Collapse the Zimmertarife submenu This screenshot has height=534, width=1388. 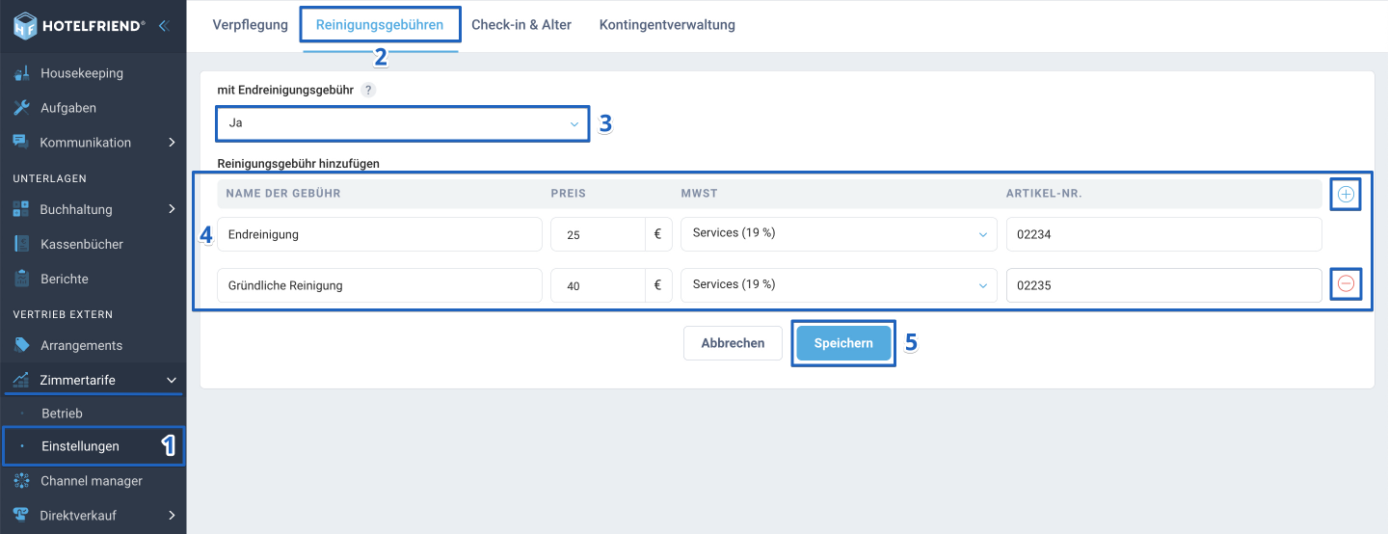[x=172, y=381]
